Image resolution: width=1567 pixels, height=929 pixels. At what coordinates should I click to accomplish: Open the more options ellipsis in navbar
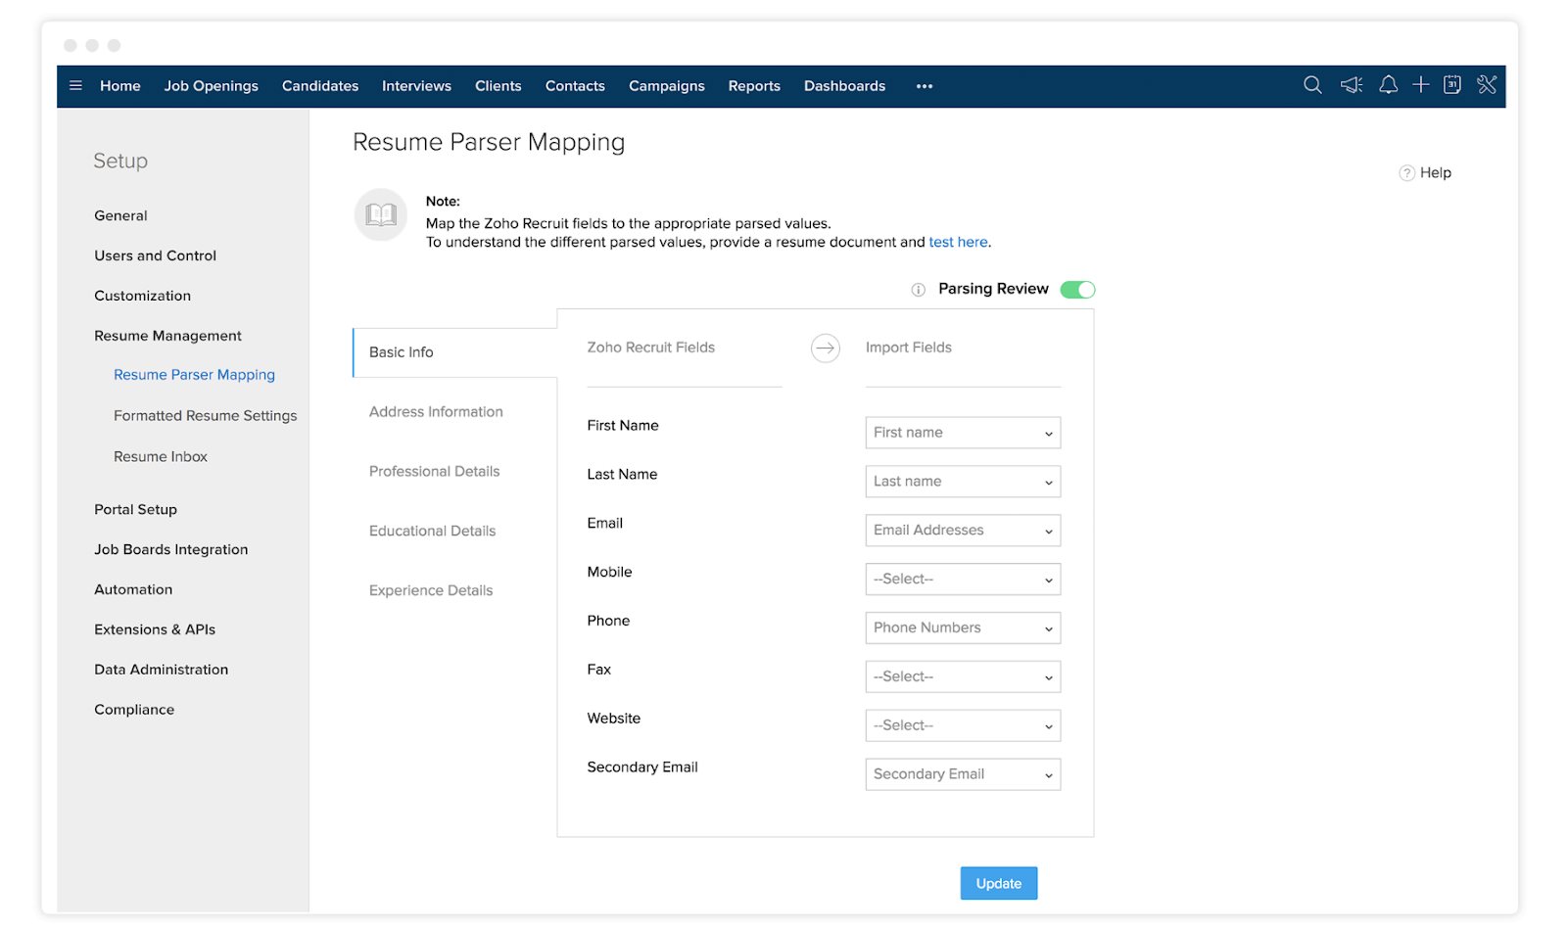pyautogui.click(x=925, y=86)
